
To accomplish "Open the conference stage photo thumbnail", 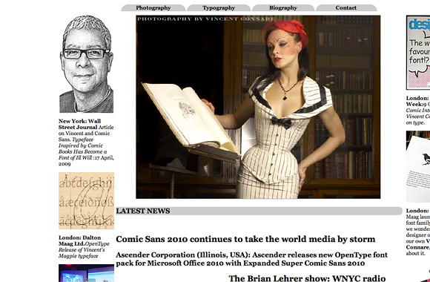I will (x=87, y=273).
